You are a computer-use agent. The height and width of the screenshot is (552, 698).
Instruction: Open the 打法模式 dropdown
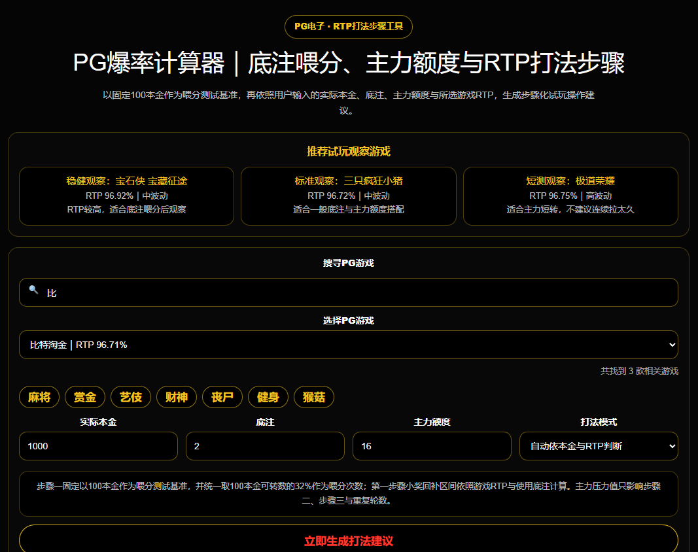tap(599, 446)
